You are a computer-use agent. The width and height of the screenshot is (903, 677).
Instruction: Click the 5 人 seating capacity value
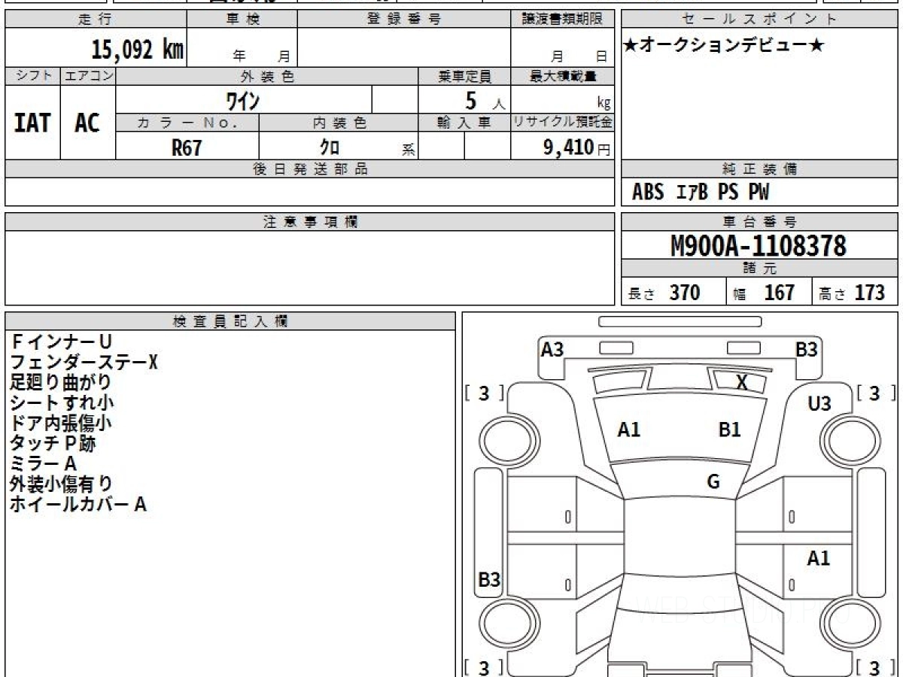tap(484, 100)
